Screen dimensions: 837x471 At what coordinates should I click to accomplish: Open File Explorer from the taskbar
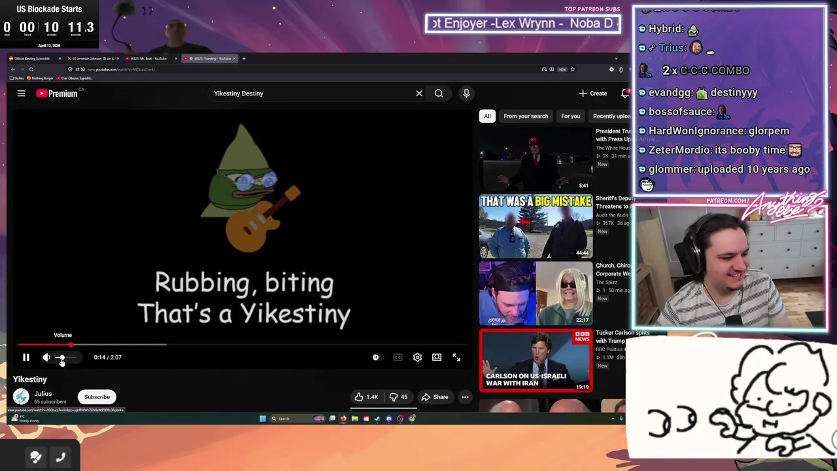[x=354, y=419]
